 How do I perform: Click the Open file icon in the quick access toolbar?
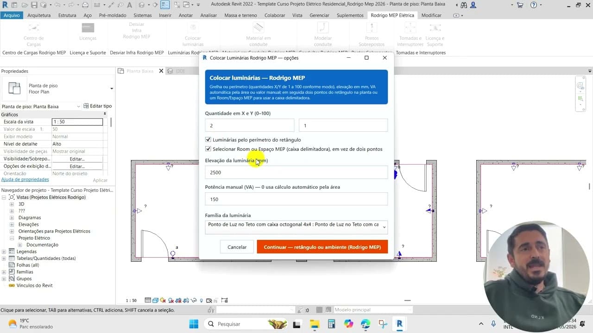25,5
